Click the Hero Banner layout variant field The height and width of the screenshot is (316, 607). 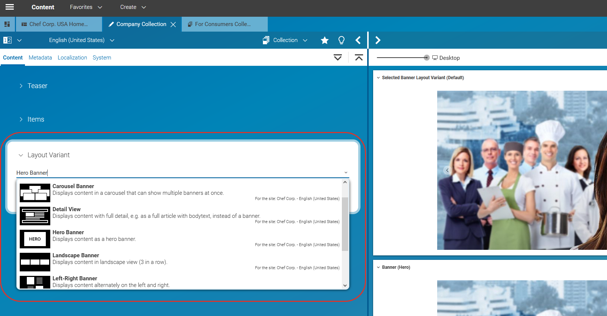click(x=179, y=173)
